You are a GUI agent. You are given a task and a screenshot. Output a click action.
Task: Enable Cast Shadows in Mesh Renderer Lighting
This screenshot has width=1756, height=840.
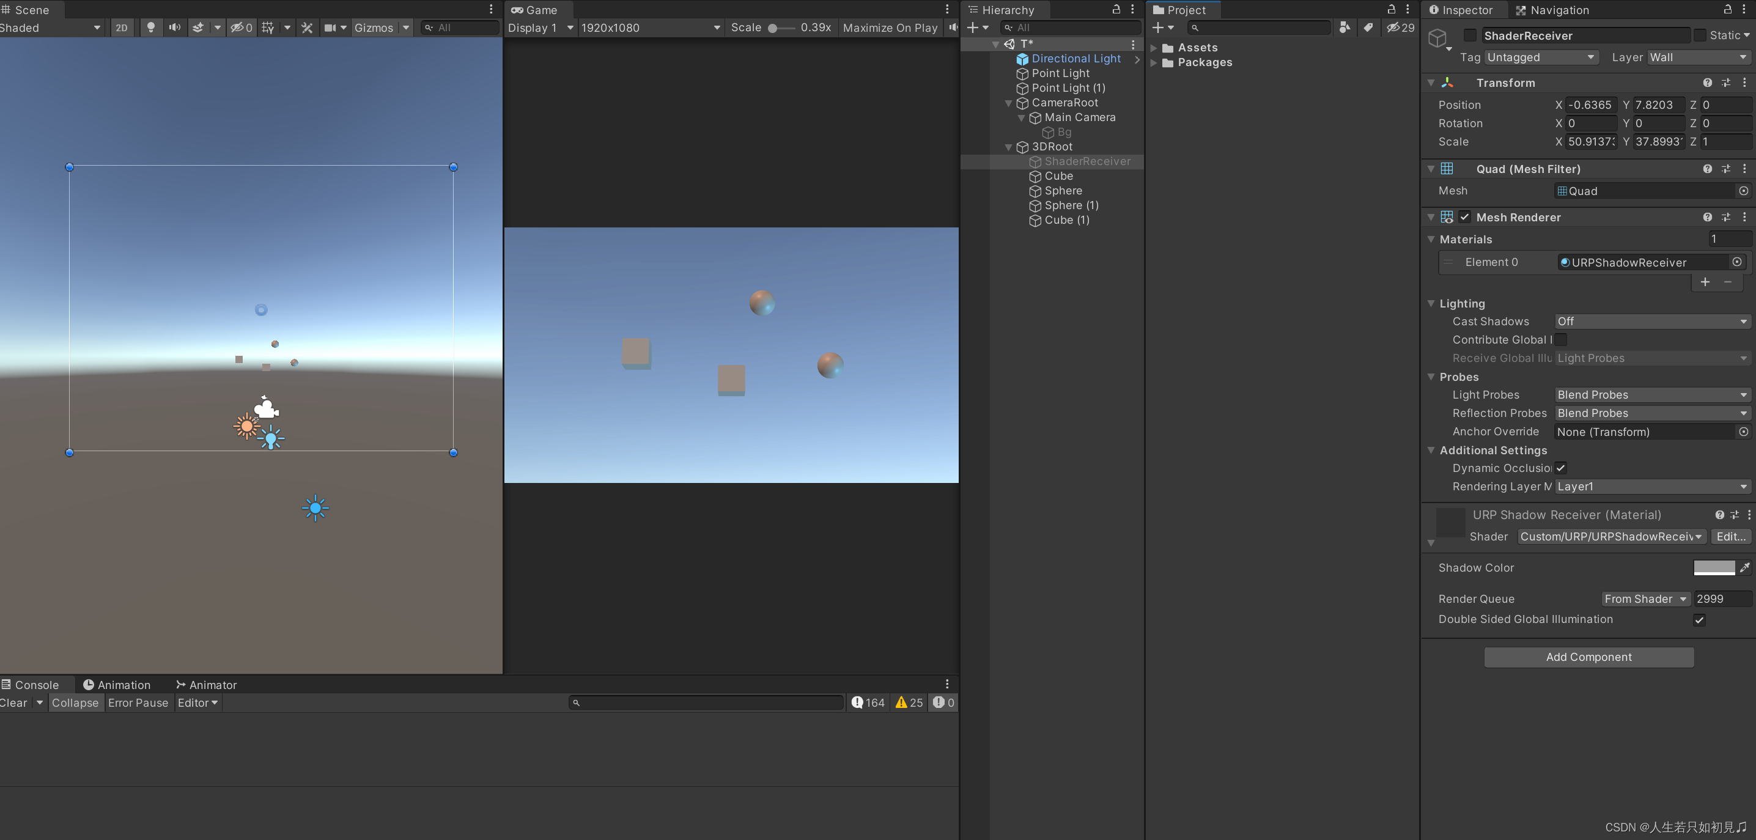pyautogui.click(x=1651, y=321)
